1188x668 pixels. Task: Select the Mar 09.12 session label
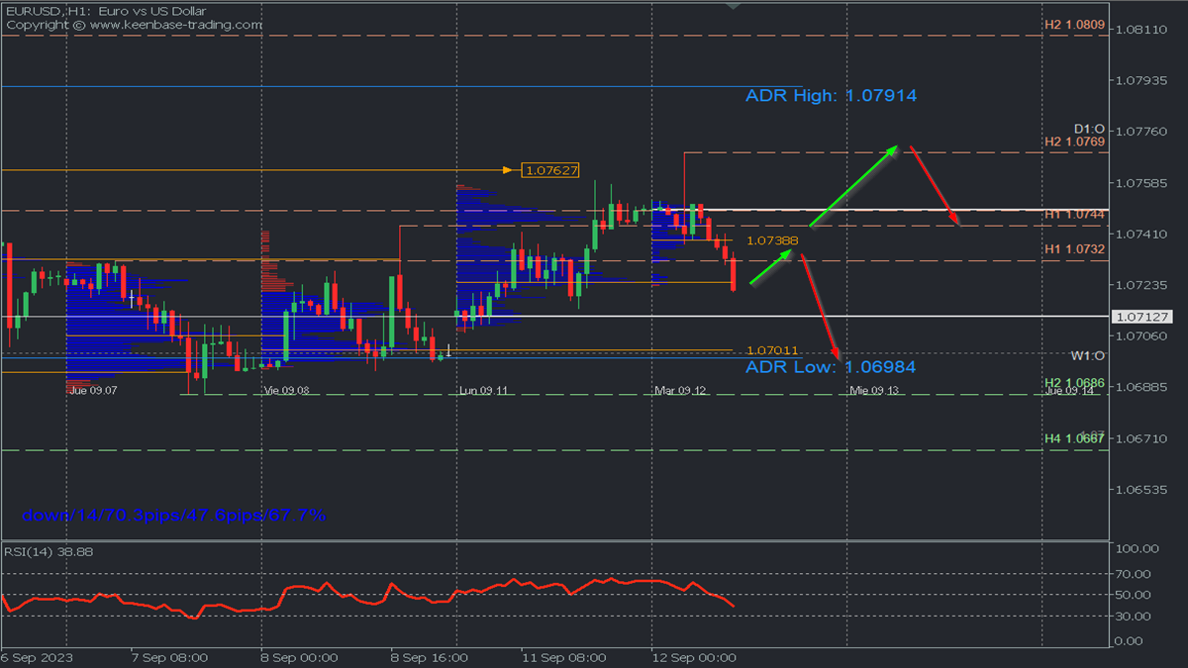click(x=680, y=391)
